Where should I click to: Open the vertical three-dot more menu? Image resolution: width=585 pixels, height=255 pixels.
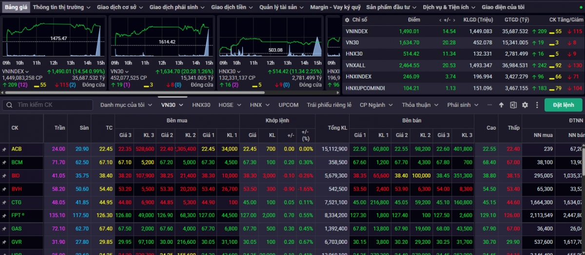[537, 105]
